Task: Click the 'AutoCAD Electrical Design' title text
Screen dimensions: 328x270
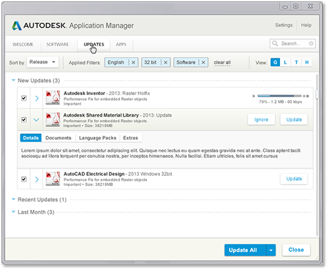Action: [x=94, y=174]
